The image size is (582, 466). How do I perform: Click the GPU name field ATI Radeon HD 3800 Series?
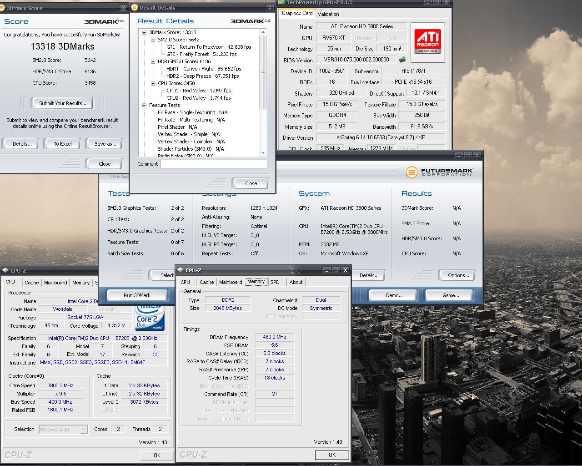pyautogui.click(x=361, y=26)
